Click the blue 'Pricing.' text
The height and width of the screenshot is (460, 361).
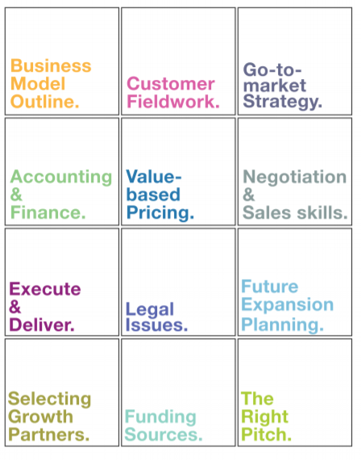(x=160, y=213)
